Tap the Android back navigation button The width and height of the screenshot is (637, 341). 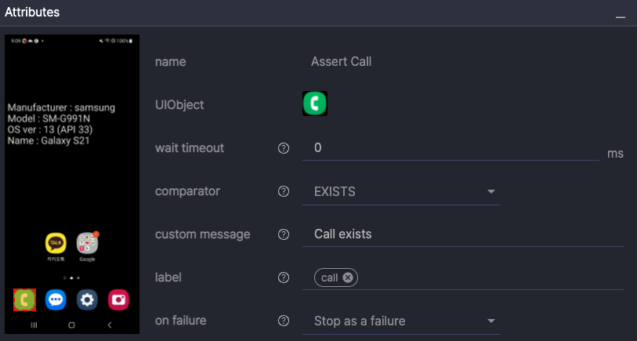(x=109, y=324)
